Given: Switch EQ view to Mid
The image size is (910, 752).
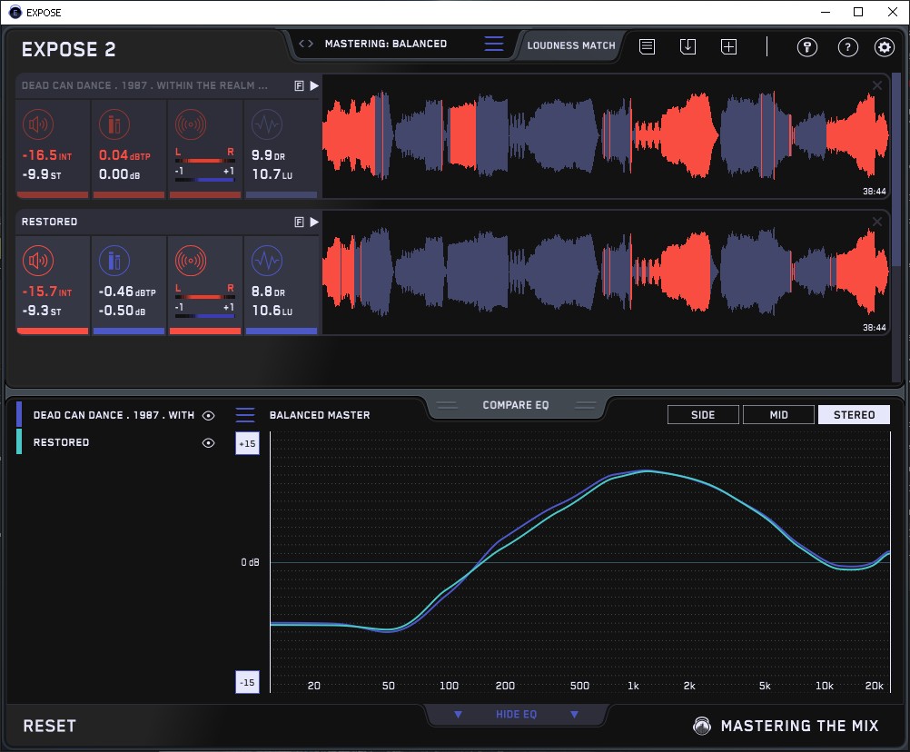Looking at the screenshot, I should (778, 415).
